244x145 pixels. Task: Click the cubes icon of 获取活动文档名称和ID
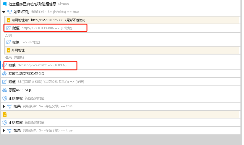click(5, 73)
